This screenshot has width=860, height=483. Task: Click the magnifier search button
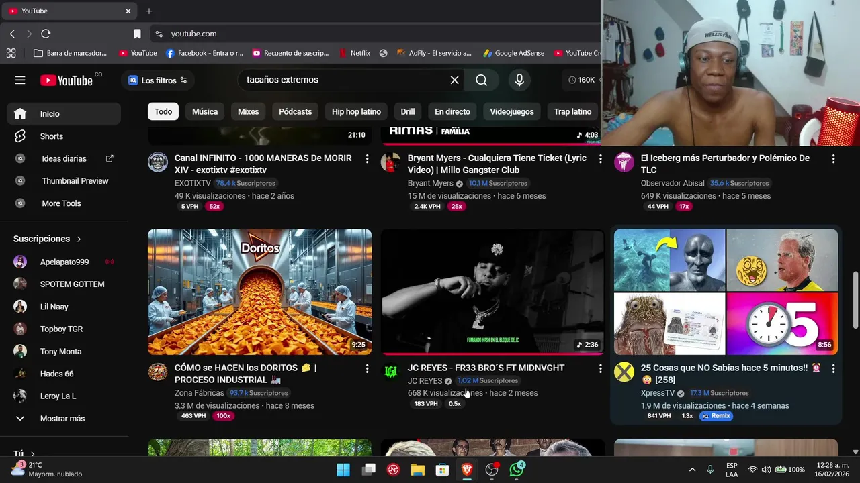pyautogui.click(x=482, y=80)
